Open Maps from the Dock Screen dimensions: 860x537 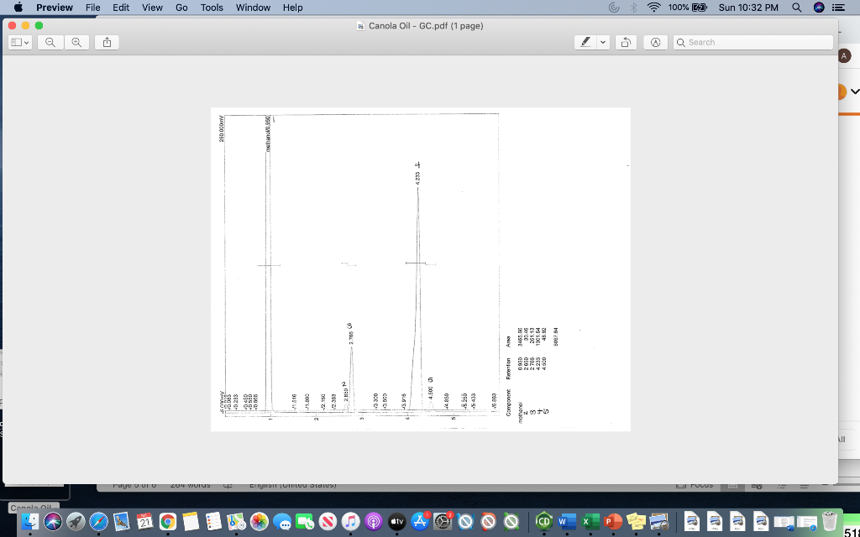236,521
